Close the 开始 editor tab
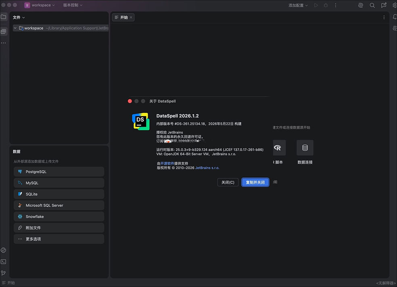Screen dimensions: 397x287 (x=131, y=17)
